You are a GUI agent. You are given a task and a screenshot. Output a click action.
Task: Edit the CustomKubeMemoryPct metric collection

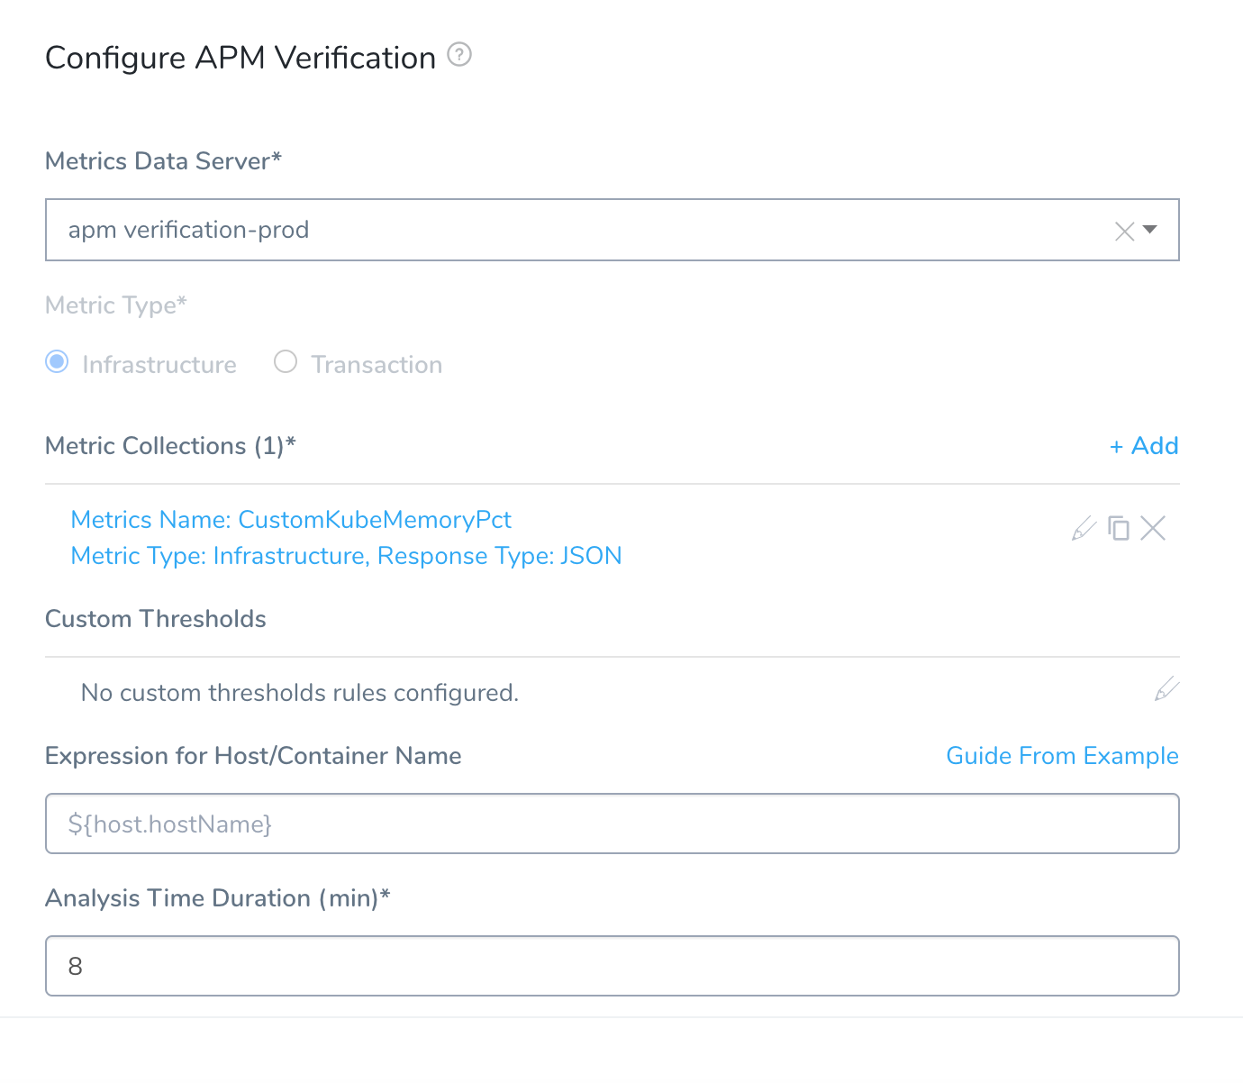coord(1084,528)
